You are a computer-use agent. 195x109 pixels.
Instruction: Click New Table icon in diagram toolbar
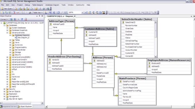tap(2, 13)
